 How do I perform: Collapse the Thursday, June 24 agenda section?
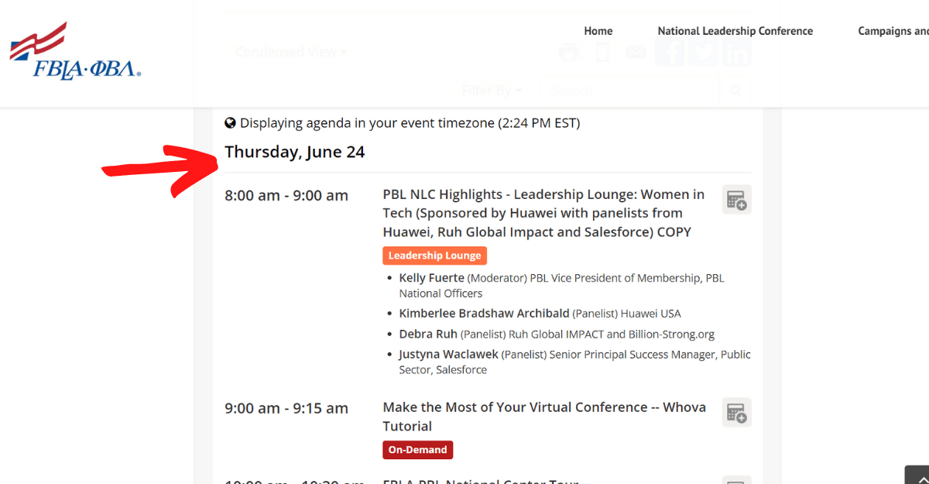[x=294, y=152]
